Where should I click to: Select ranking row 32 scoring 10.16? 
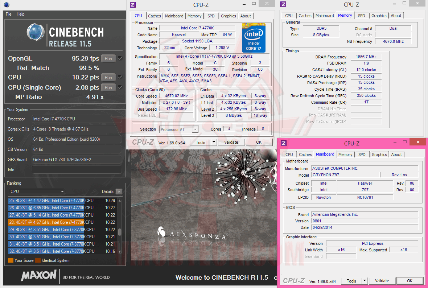point(62,251)
